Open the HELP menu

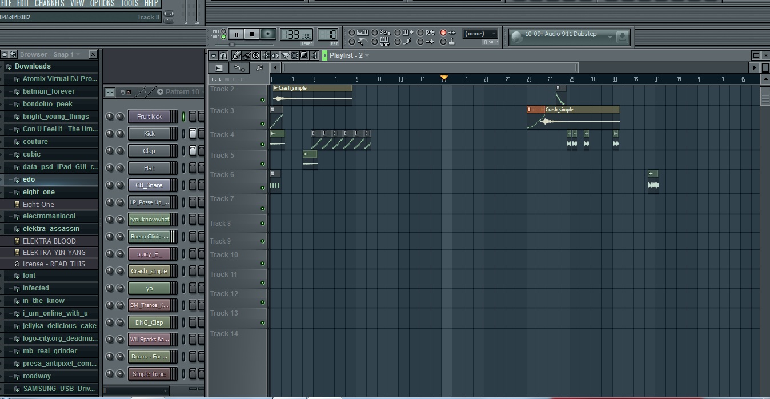point(151,3)
